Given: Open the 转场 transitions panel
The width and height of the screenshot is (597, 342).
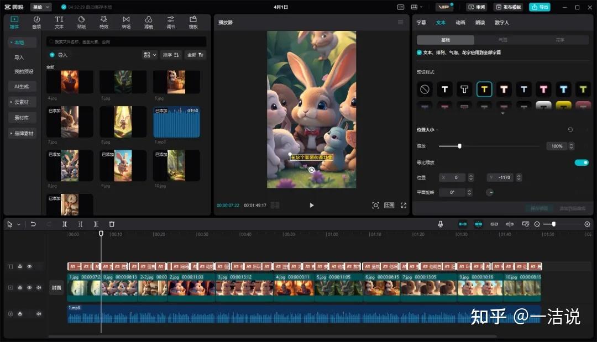Looking at the screenshot, I should pos(126,22).
